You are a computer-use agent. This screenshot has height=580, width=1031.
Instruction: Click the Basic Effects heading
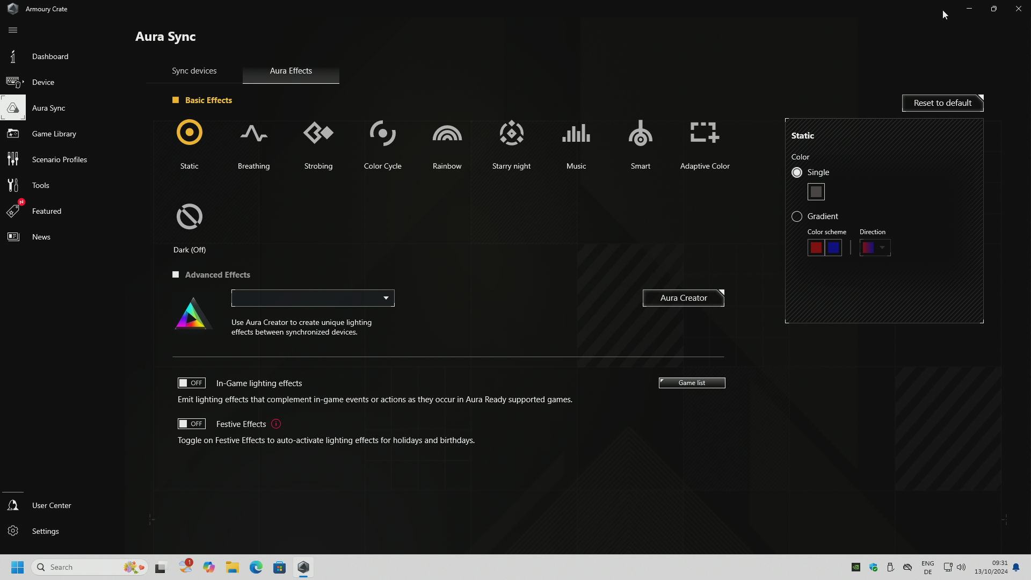point(208,100)
